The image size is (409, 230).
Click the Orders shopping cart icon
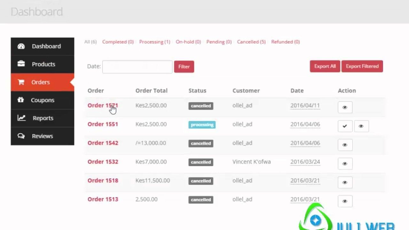(x=21, y=82)
